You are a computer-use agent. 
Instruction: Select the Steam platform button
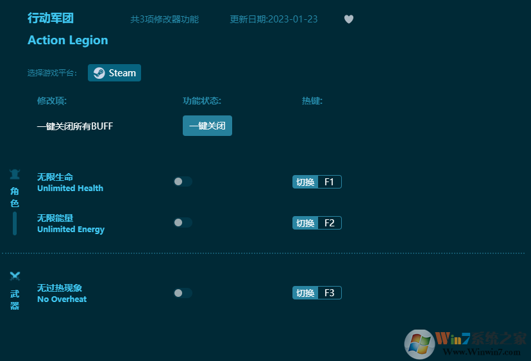pyautogui.click(x=114, y=73)
